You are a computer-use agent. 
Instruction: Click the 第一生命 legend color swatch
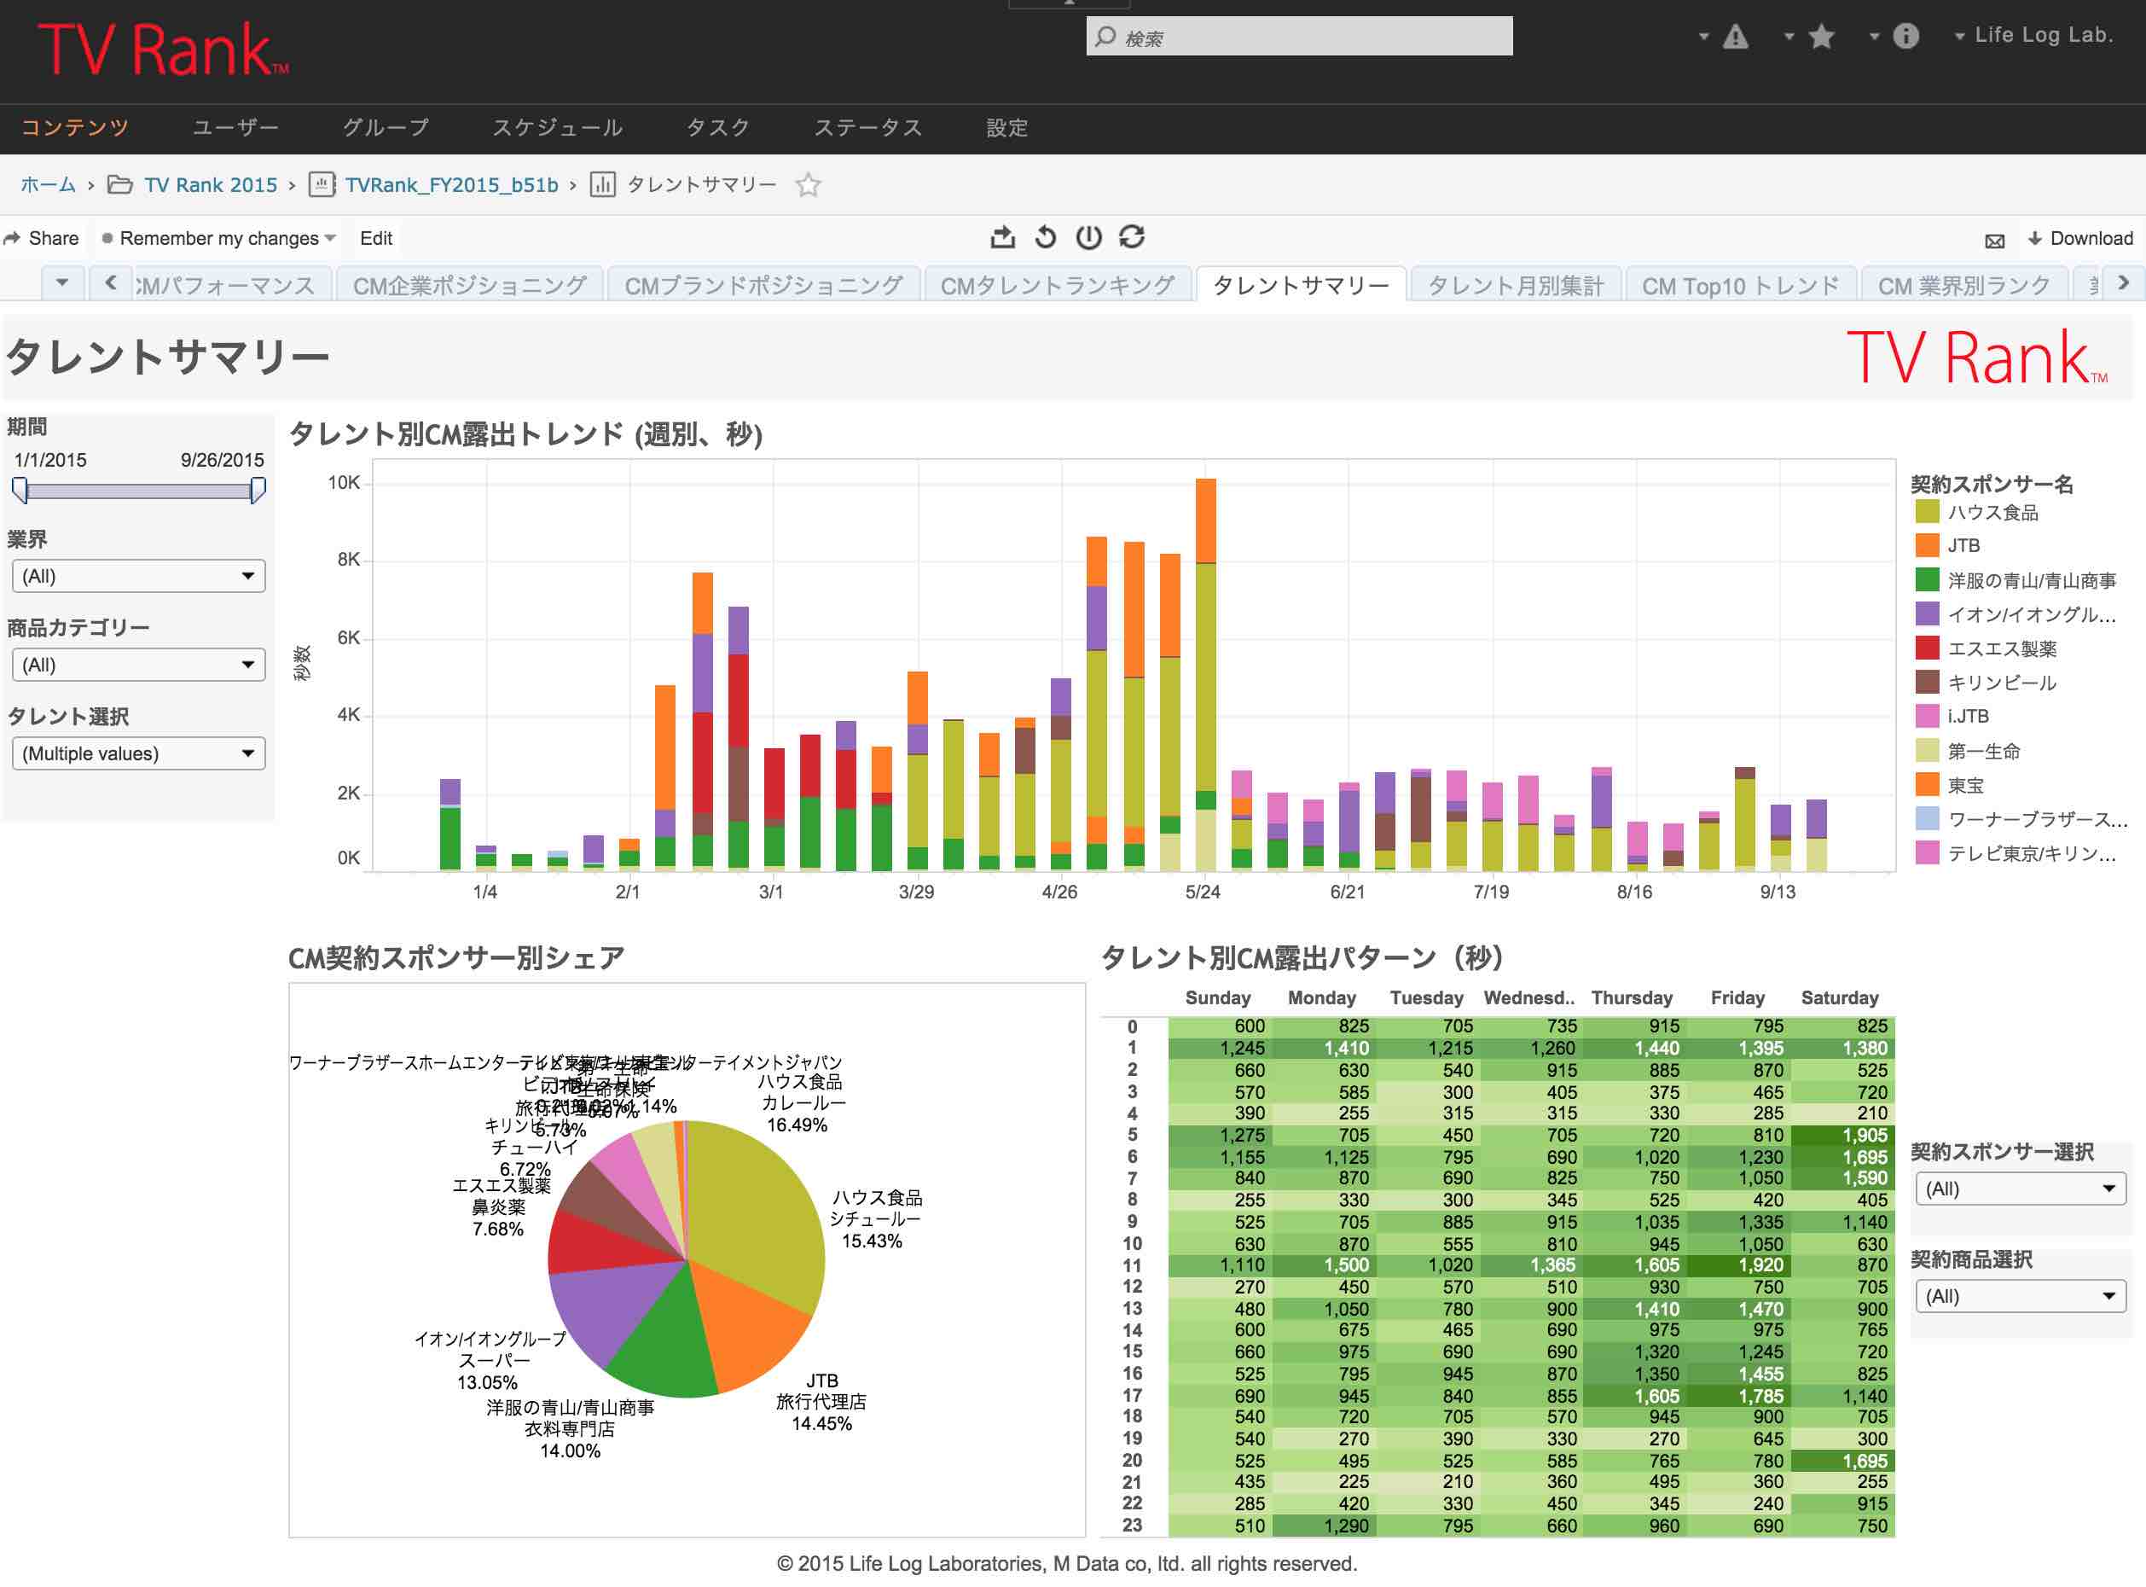(x=1926, y=750)
